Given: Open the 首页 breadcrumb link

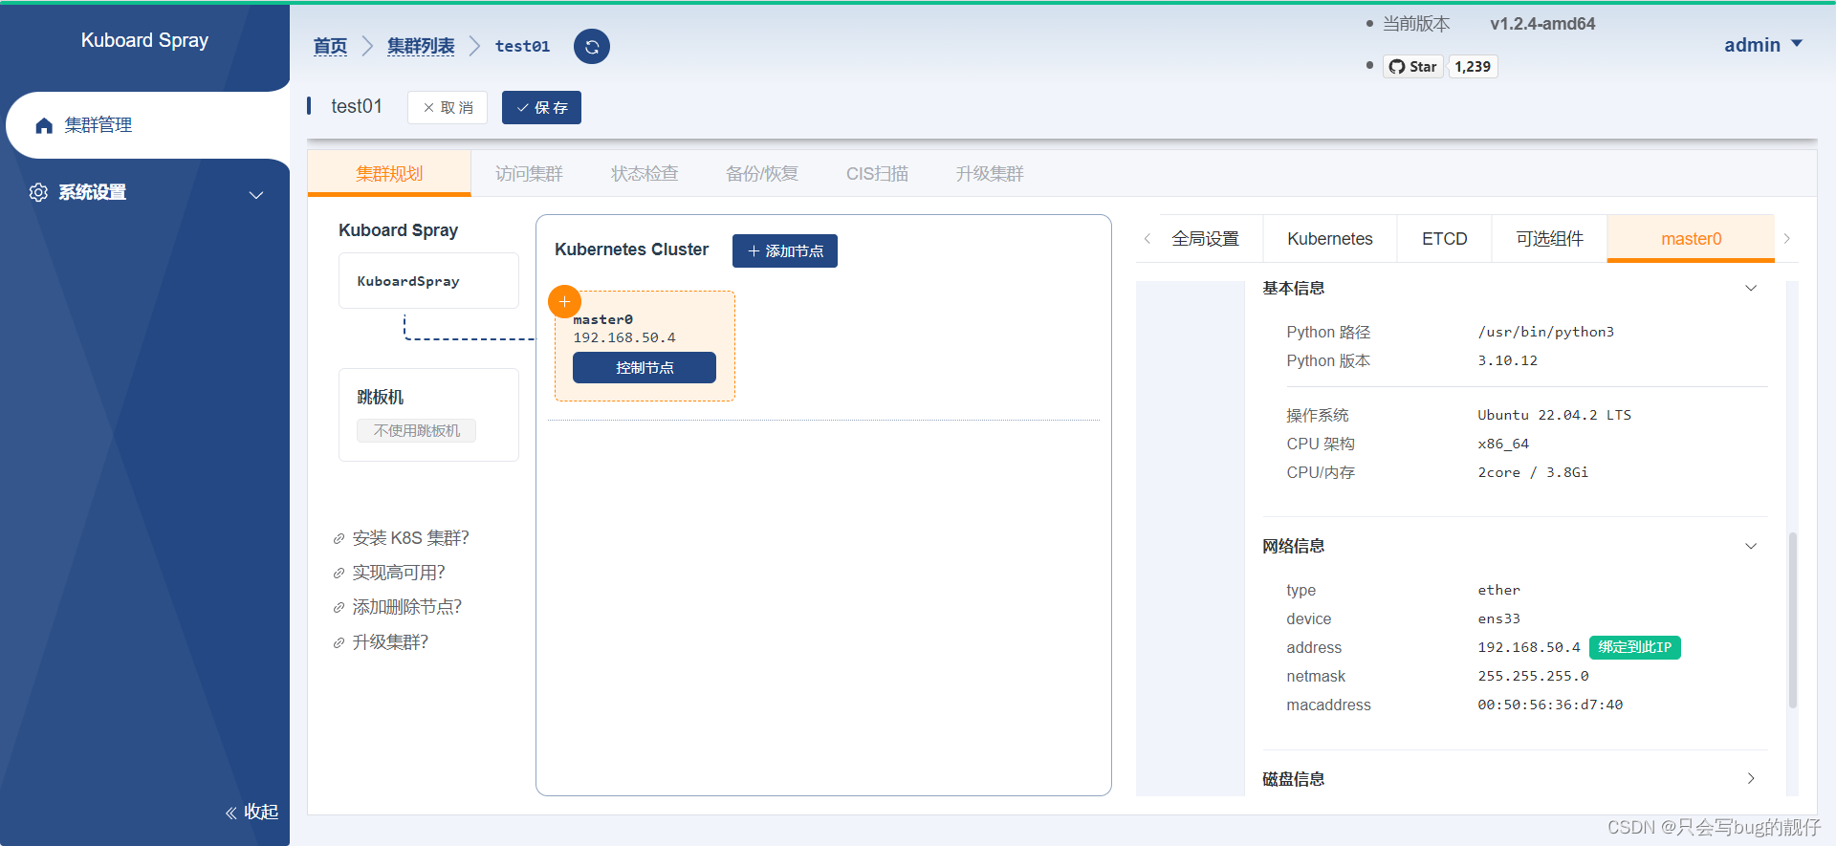Looking at the screenshot, I should pos(330,46).
